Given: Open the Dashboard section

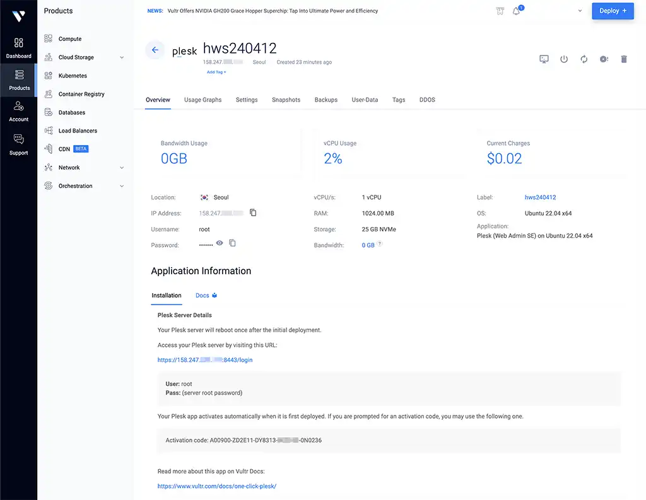Looking at the screenshot, I should pyautogui.click(x=18, y=48).
